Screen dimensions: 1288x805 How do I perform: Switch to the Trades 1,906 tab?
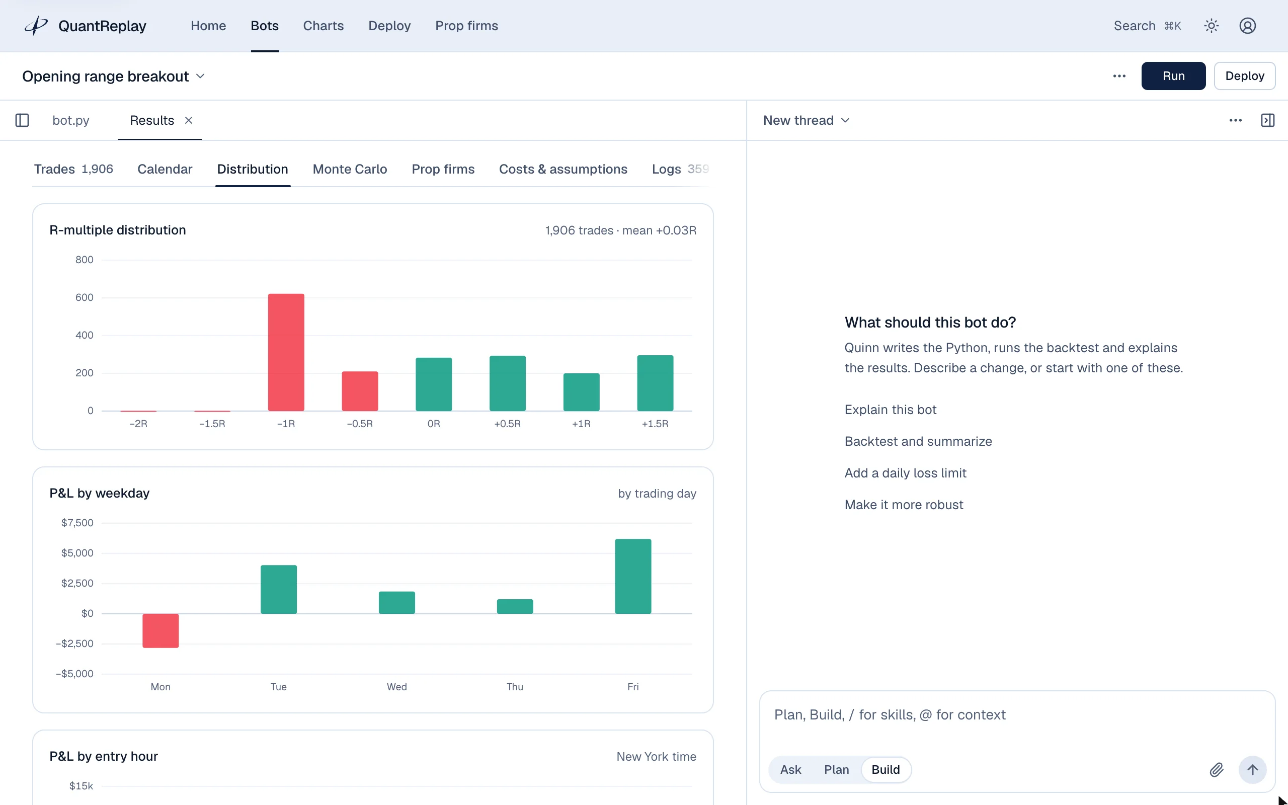tap(73, 169)
